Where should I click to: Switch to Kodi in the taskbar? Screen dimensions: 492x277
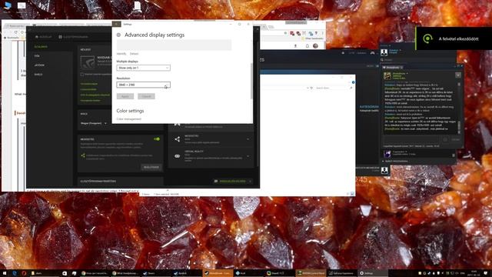point(249,273)
